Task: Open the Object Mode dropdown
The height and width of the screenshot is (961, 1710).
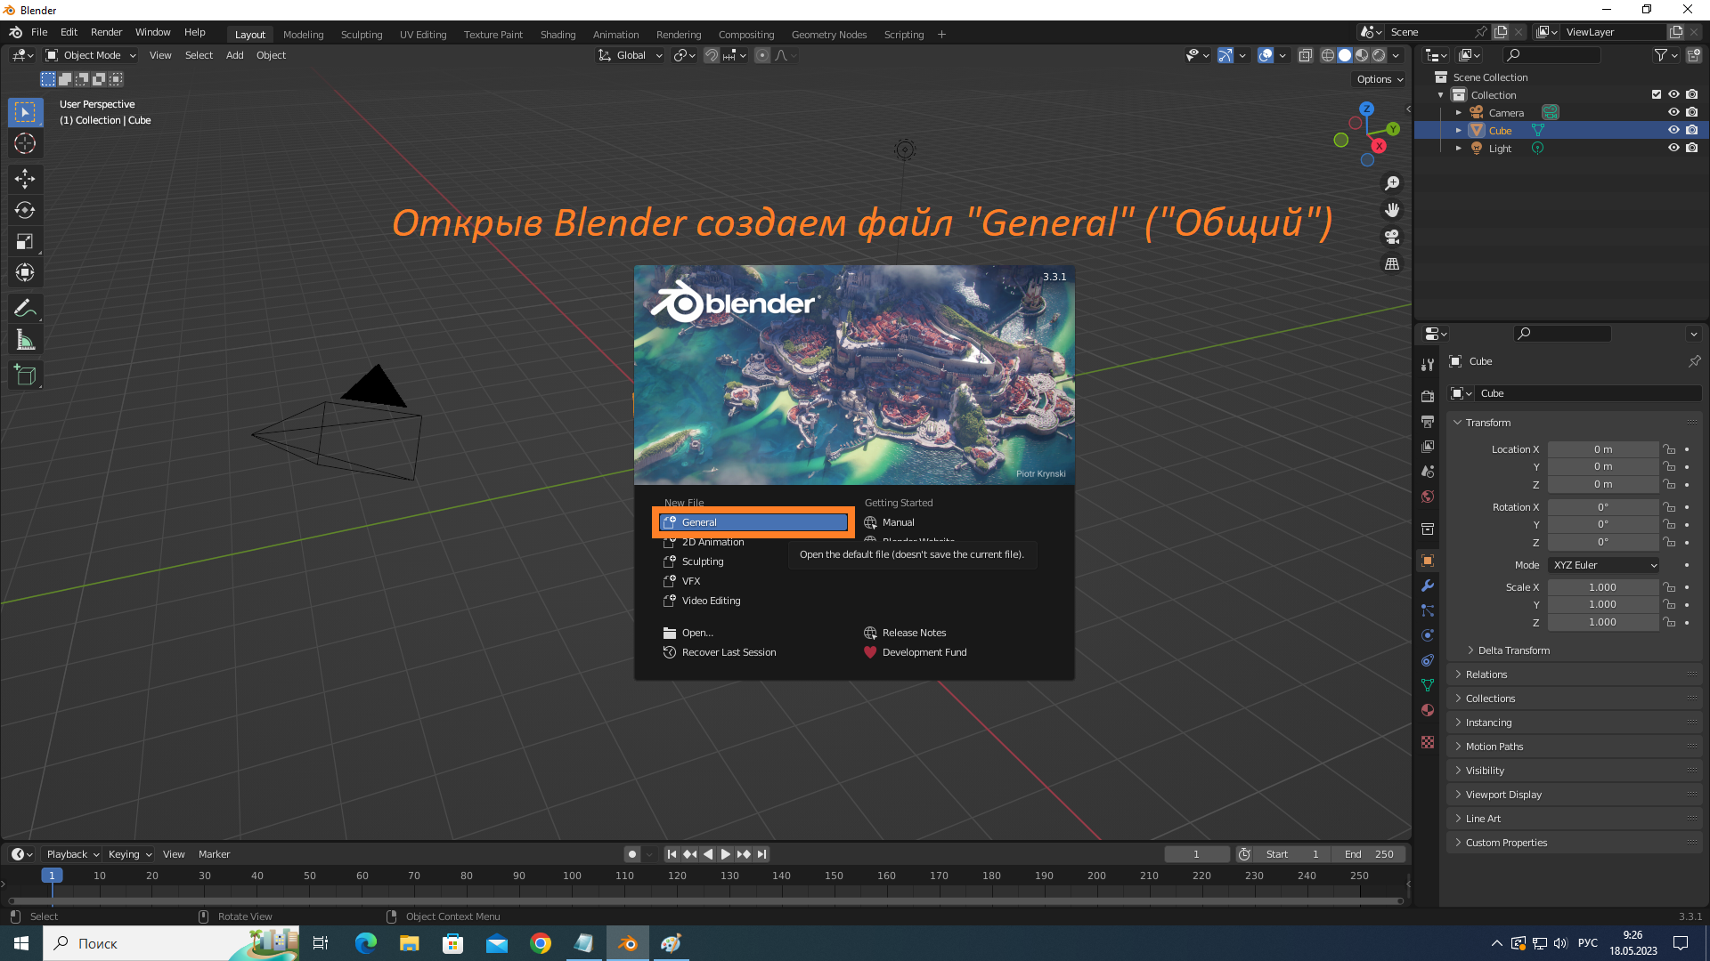Action: pos(91,55)
